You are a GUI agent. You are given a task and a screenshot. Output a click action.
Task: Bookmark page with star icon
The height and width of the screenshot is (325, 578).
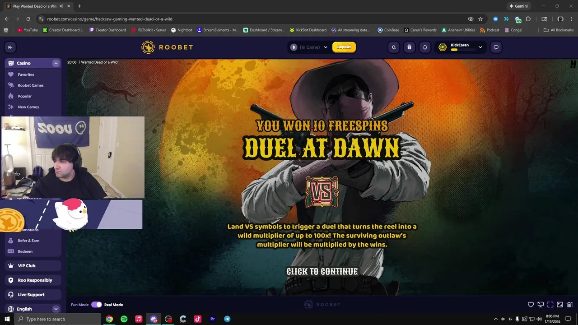pyautogui.click(x=480, y=19)
